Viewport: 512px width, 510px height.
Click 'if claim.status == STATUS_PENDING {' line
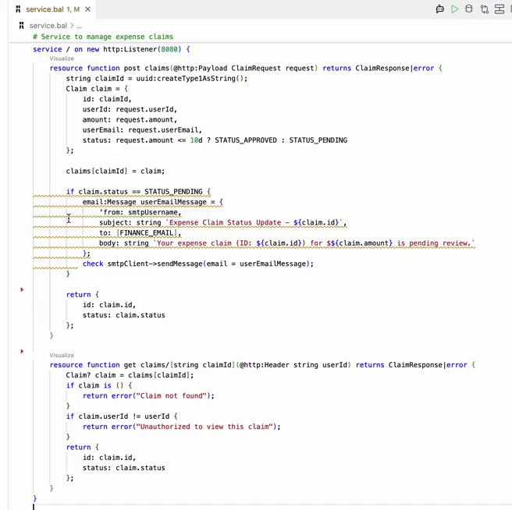point(138,192)
